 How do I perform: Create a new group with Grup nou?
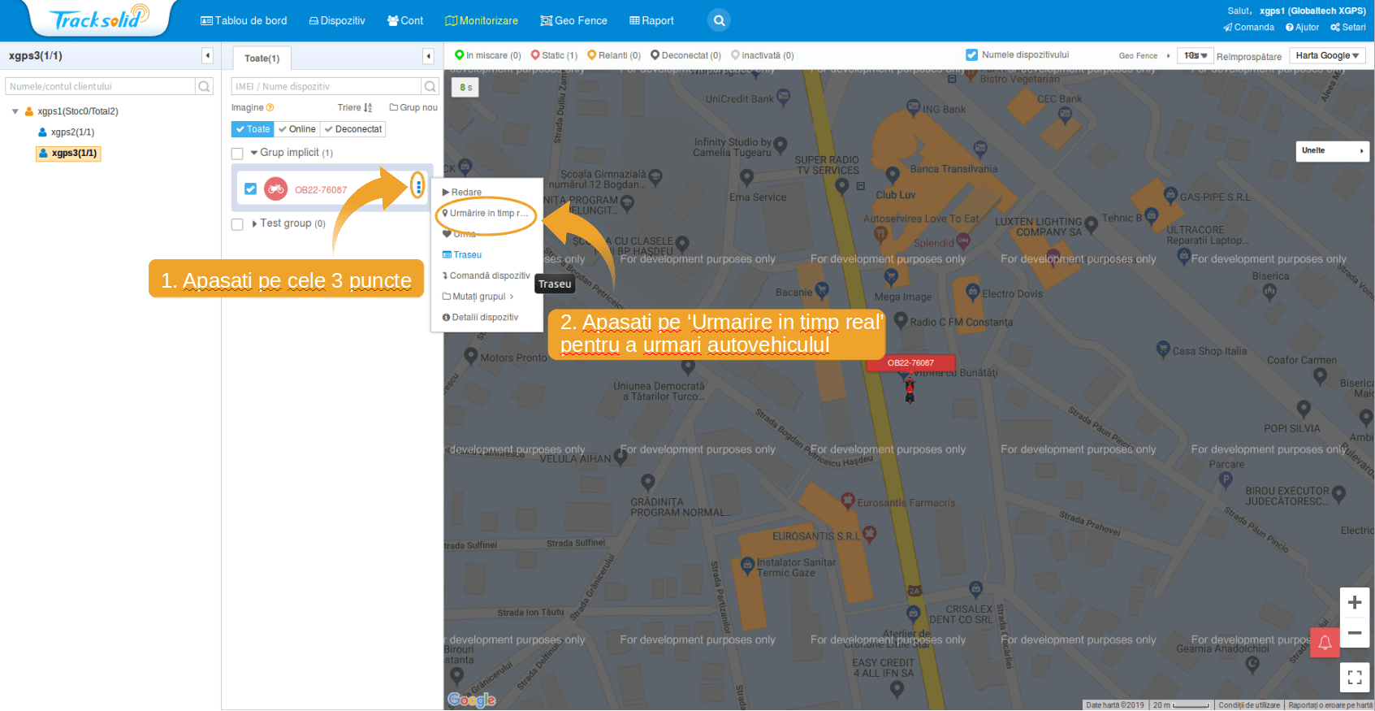point(413,107)
